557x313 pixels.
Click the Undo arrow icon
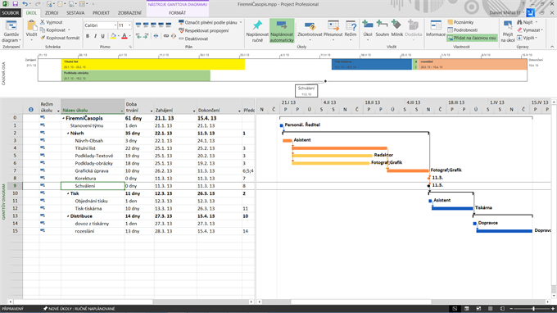tap(25, 4)
